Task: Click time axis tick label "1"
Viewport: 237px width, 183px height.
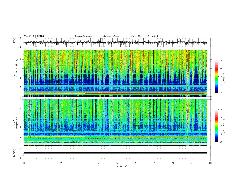Action: (x=42, y=163)
